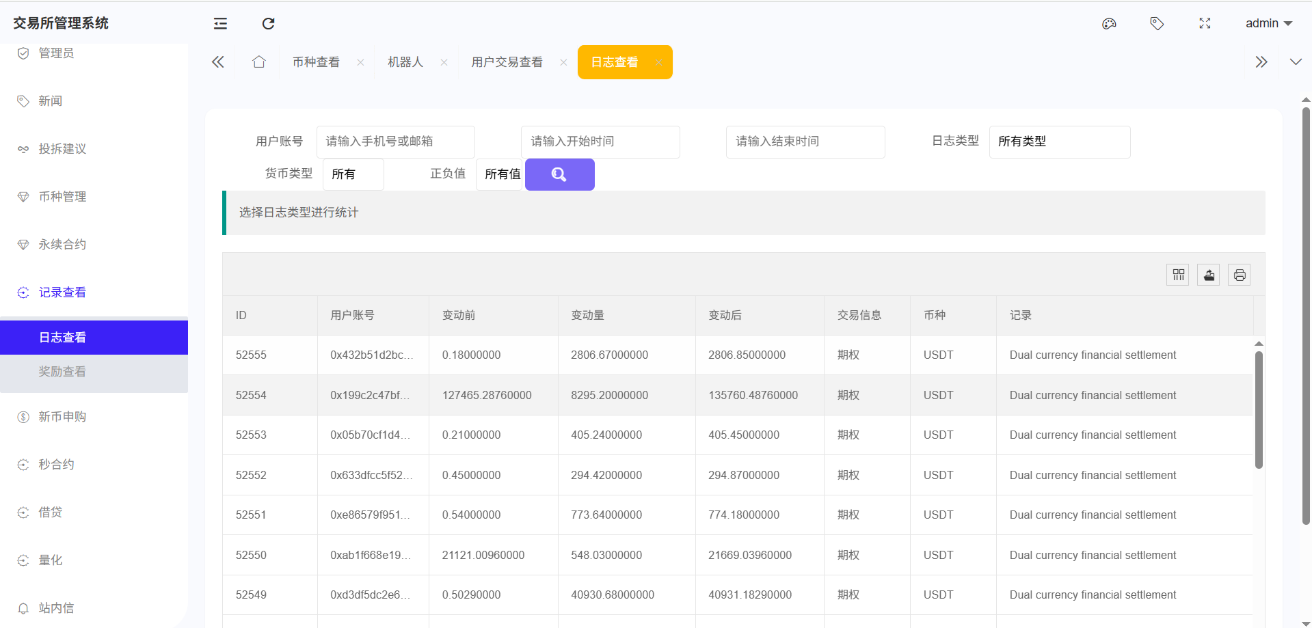Switch to the 币种查看 tab
This screenshot has height=628, width=1312.
[316, 62]
